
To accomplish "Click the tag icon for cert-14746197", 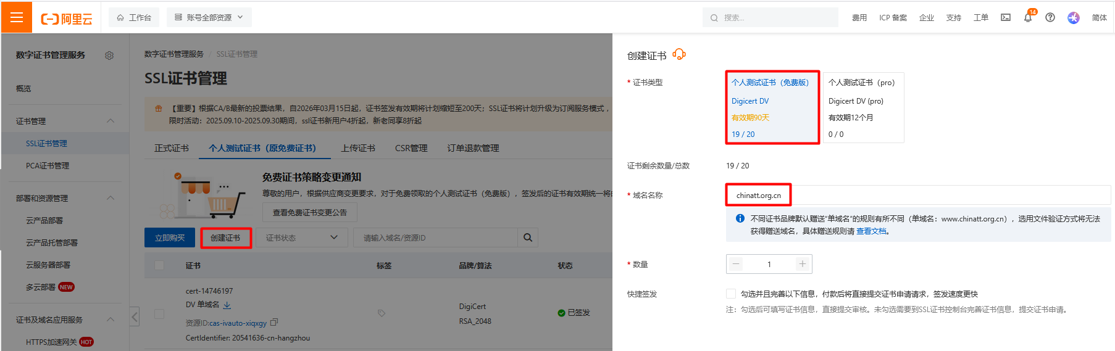I will pyautogui.click(x=382, y=313).
